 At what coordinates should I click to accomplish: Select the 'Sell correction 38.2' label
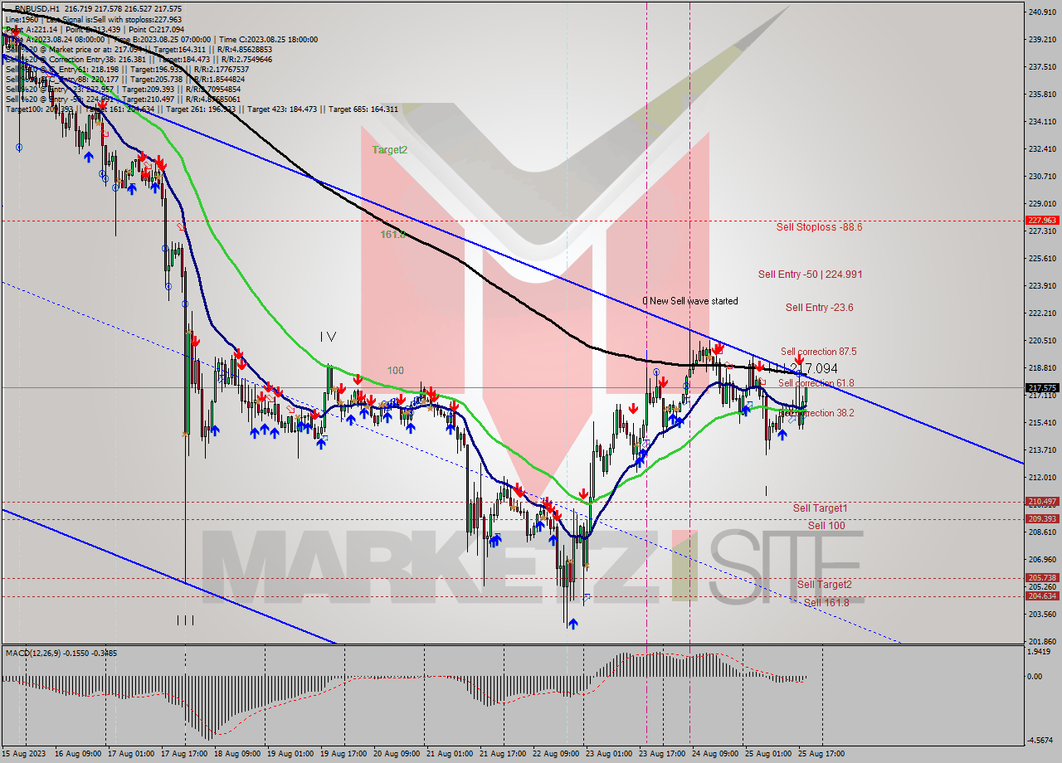coord(817,413)
